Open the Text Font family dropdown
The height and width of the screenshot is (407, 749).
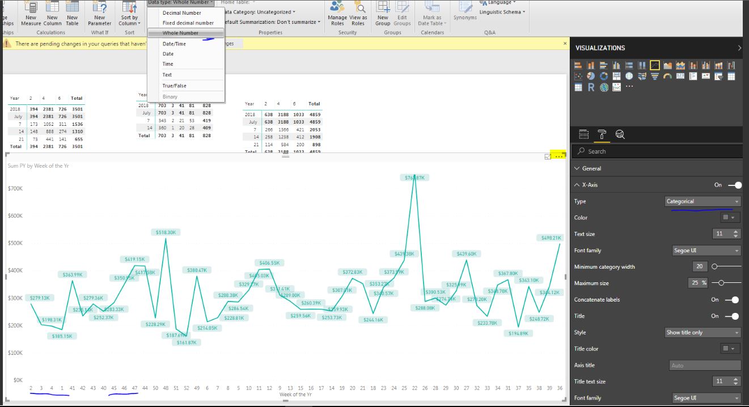706,250
